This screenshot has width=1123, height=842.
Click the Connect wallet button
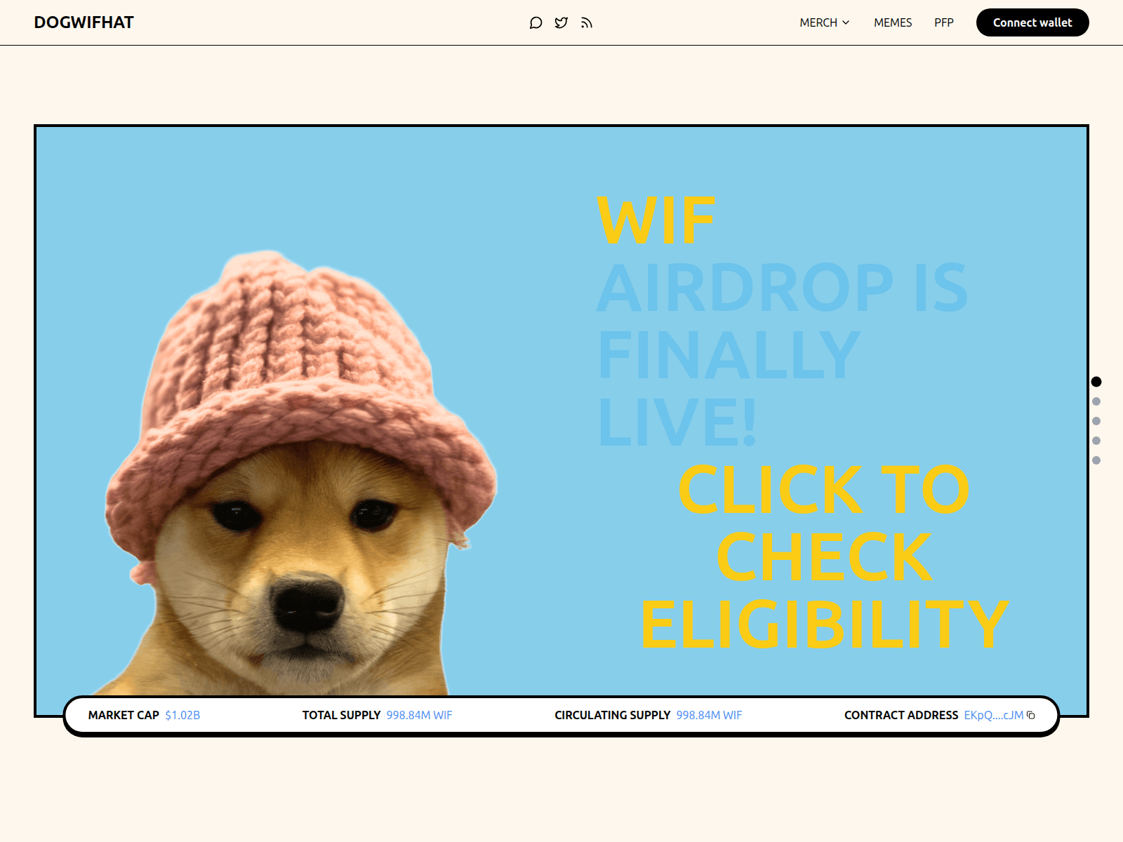1032,22
